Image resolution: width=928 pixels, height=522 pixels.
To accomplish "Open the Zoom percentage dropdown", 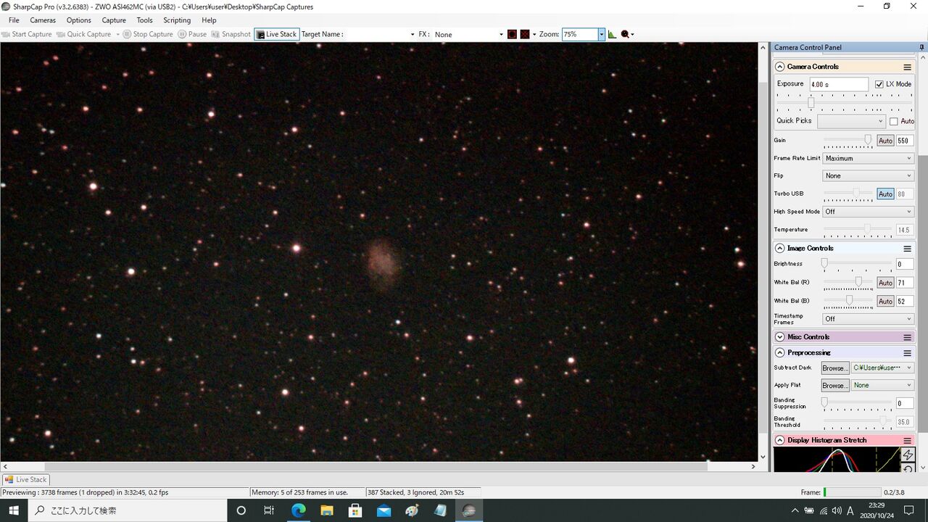I will (x=601, y=34).
